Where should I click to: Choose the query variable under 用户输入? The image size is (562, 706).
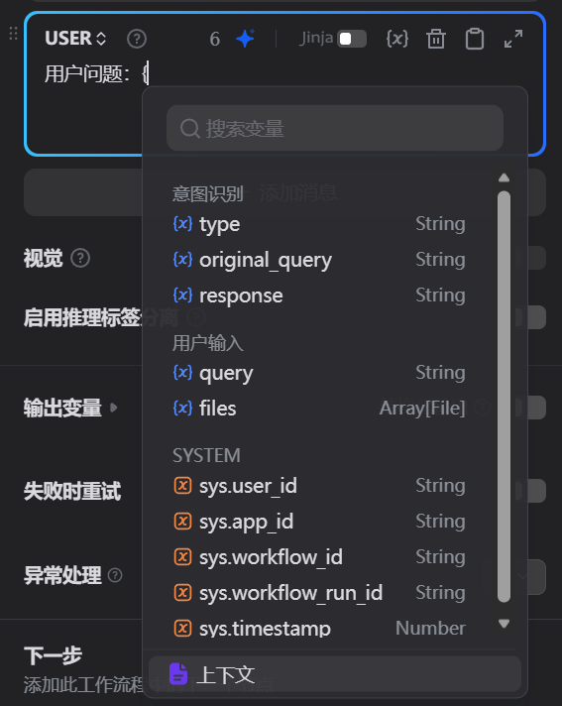click(319, 373)
